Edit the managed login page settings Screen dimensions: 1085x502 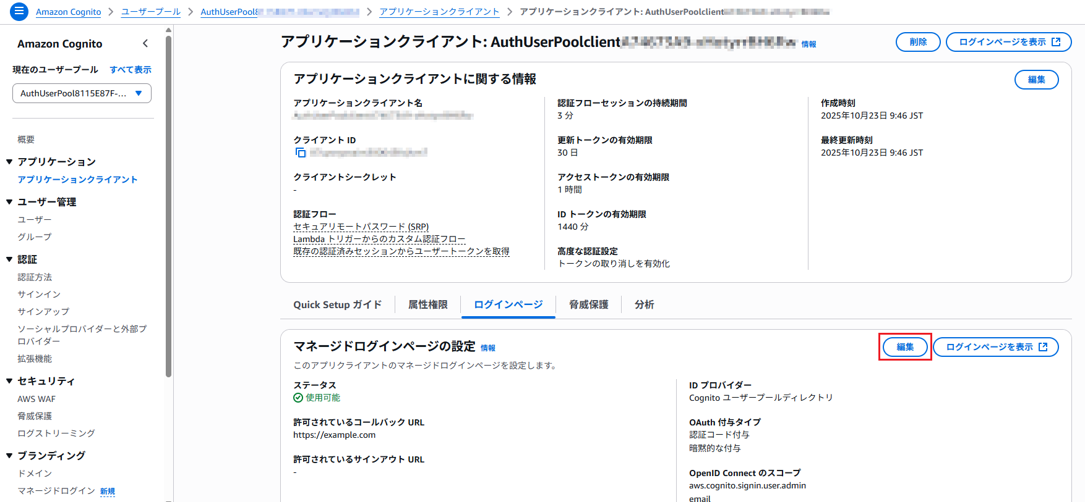(905, 347)
